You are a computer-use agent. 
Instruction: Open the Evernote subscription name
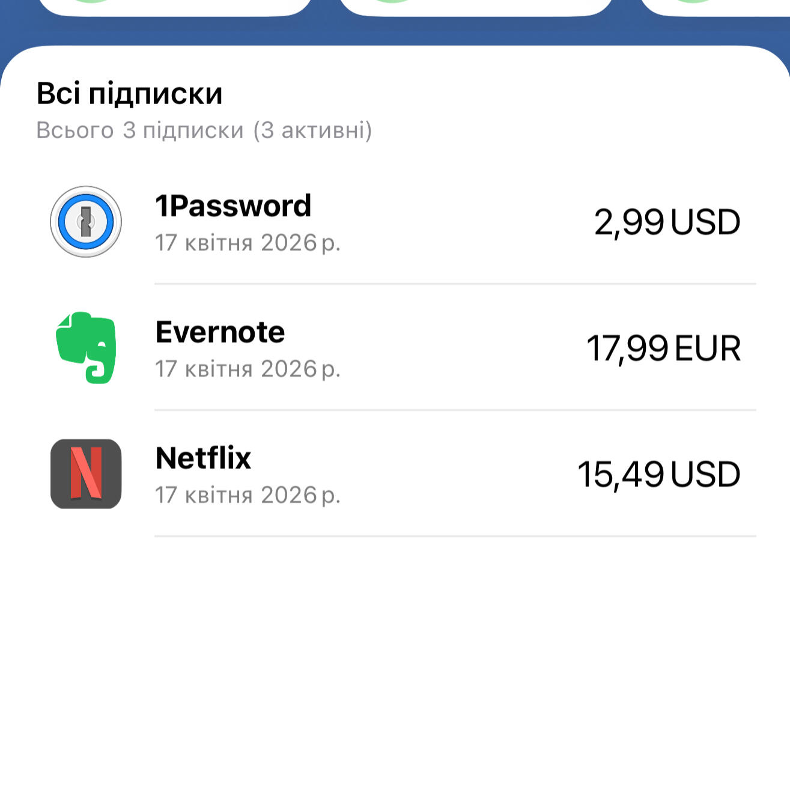tap(220, 332)
